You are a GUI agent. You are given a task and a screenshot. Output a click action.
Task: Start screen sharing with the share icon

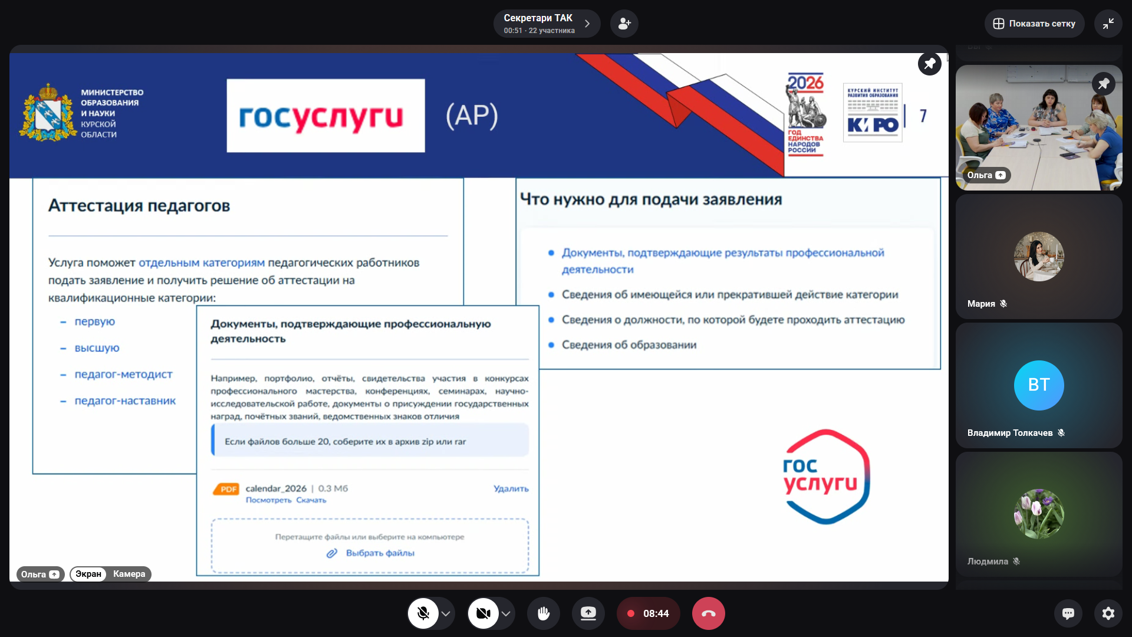[x=588, y=613]
